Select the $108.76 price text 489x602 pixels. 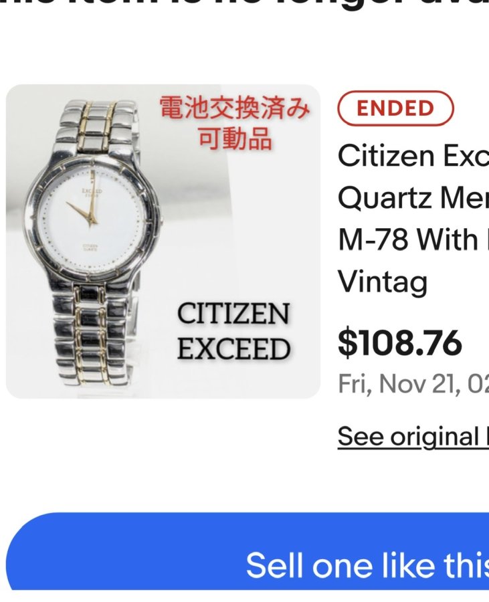click(399, 343)
